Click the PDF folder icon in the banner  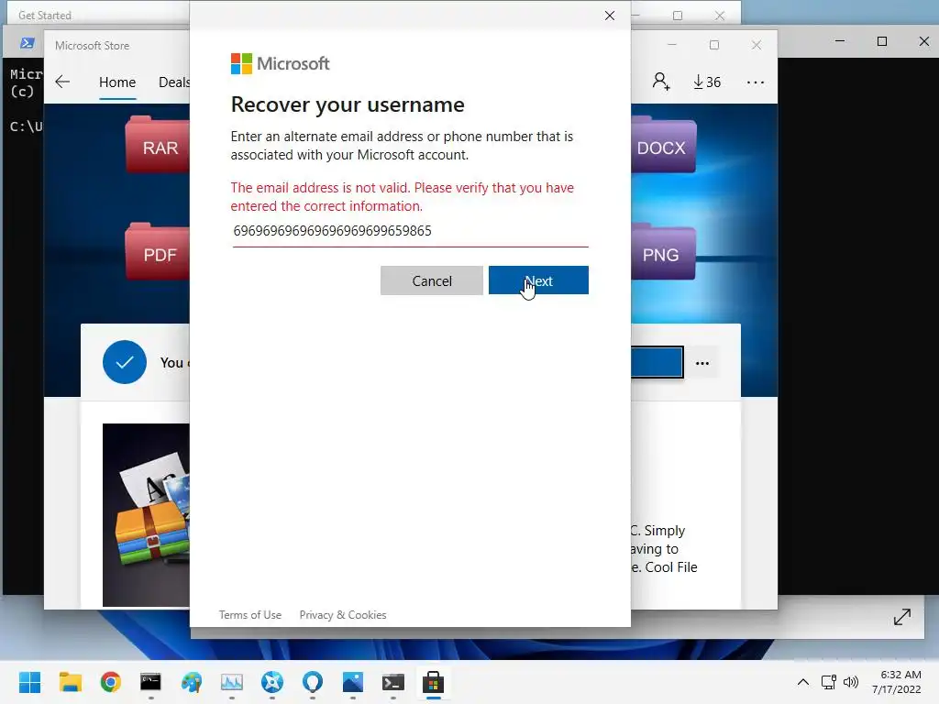158,251
